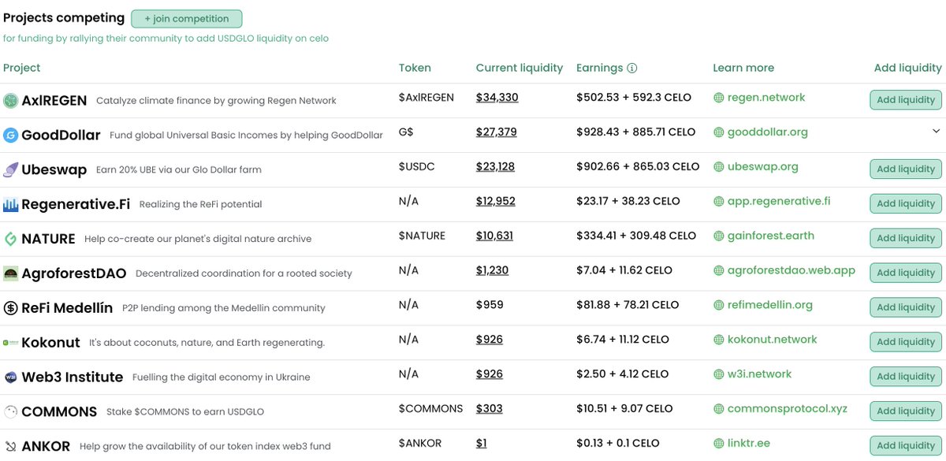
Task: Click the AxlREGEN project logo icon
Action: (10, 100)
